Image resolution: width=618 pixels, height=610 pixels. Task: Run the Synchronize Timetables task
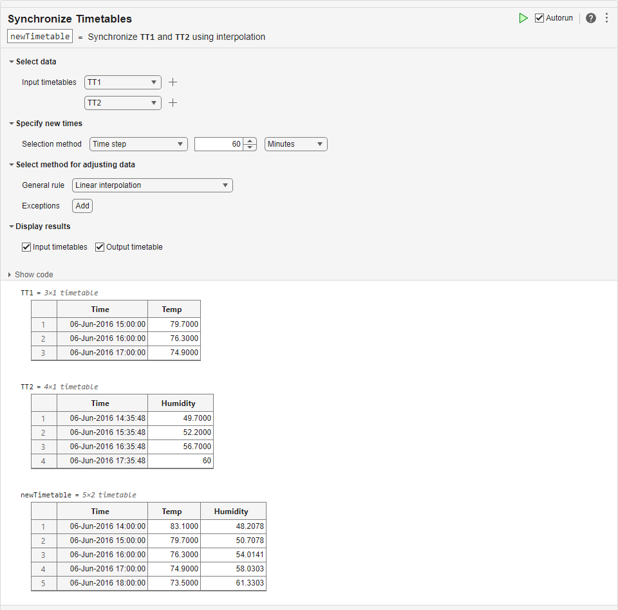click(523, 18)
